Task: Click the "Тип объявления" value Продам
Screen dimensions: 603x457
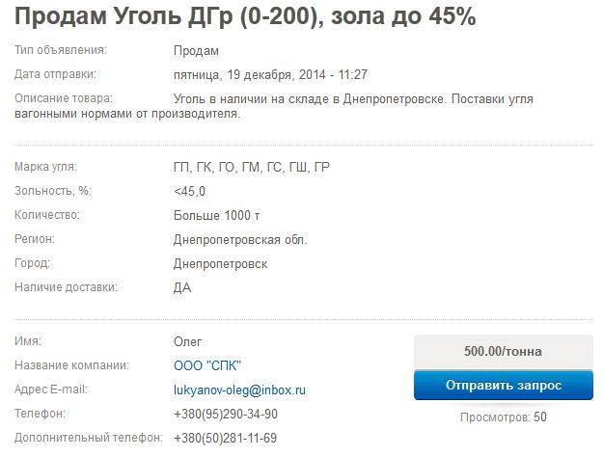Action: (x=196, y=50)
